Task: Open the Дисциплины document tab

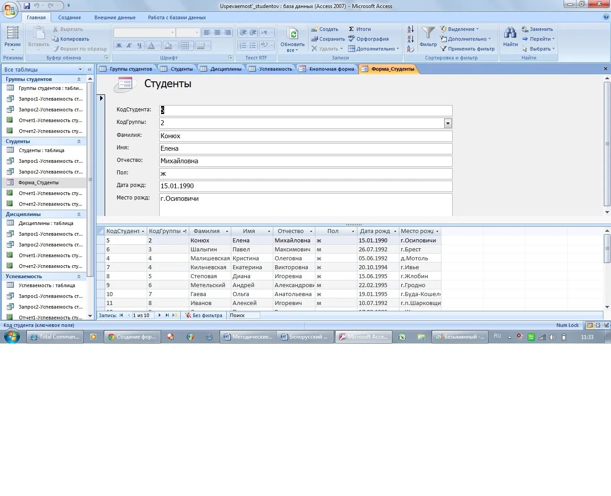Action: pyautogui.click(x=221, y=69)
